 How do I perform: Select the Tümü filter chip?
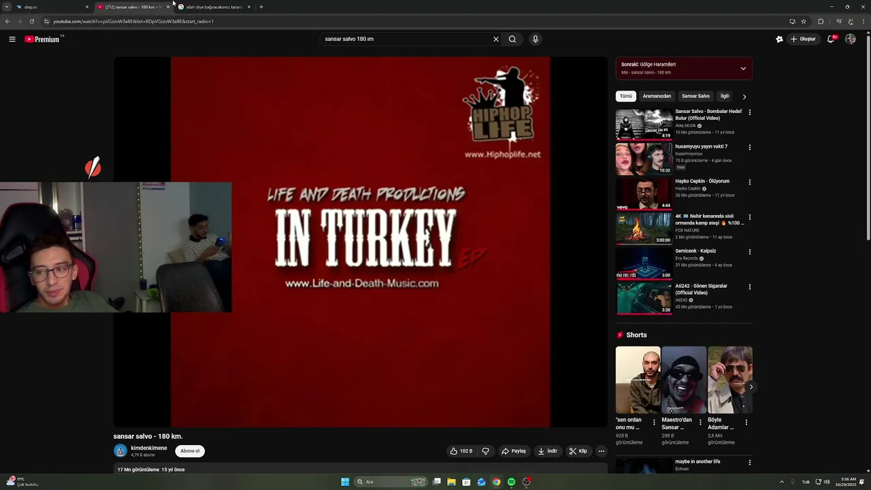pyautogui.click(x=626, y=97)
